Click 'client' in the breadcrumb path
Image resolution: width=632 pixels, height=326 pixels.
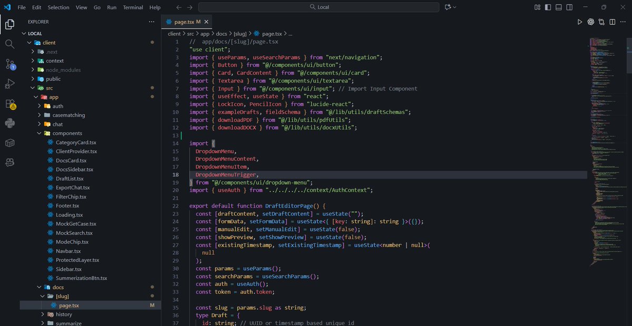click(174, 33)
